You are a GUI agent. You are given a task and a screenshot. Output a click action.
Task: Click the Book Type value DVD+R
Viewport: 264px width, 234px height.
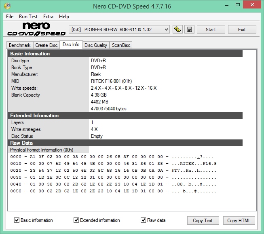(x=98, y=67)
